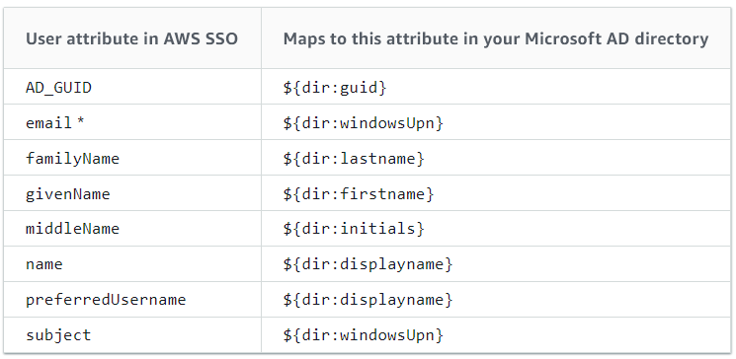Screen dimensions: 736x359
Task: Click the ${dir:firstname} mapping value
Action: (359, 193)
